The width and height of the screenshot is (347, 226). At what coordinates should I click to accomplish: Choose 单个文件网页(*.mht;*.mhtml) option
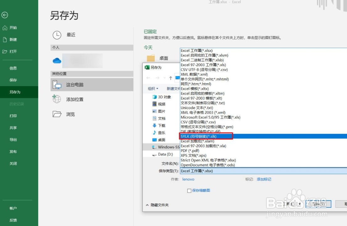click(x=205, y=79)
